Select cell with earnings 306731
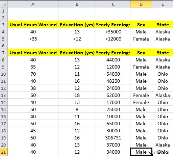Screen dimensions: 173x156 pyautogui.click(x=113, y=138)
